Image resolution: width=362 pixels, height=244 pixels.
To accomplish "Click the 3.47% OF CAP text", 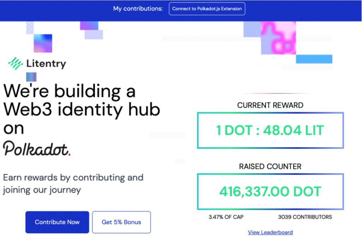I will (x=226, y=217).
